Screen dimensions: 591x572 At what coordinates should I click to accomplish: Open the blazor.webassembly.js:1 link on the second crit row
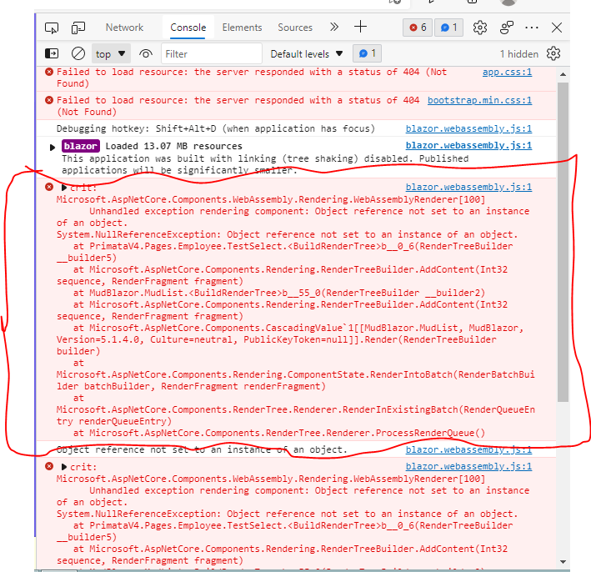[x=468, y=466]
